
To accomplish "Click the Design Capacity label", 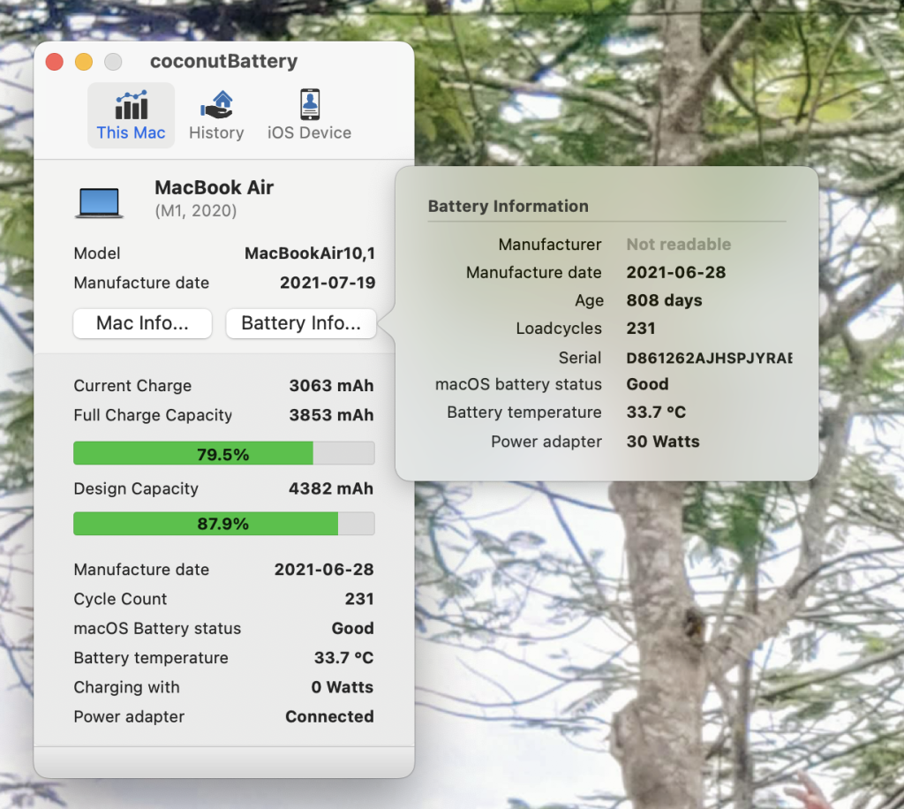I will pos(136,489).
